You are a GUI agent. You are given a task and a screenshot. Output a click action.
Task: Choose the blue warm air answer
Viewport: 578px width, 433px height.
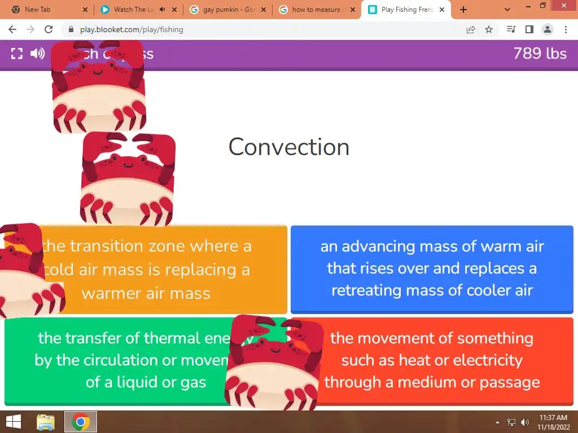tap(432, 269)
